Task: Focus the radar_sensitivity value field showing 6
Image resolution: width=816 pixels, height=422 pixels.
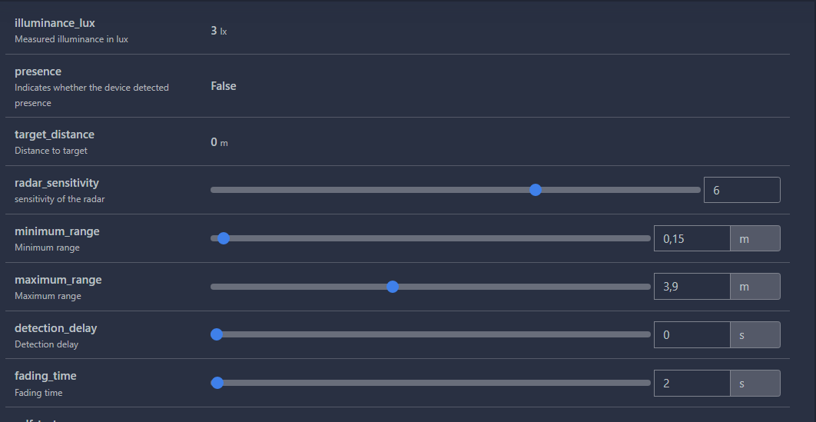Action: [x=741, y=190]
